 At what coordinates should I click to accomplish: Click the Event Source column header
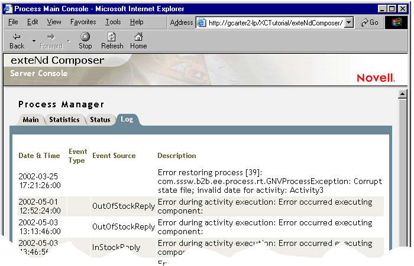click(114, 156)
